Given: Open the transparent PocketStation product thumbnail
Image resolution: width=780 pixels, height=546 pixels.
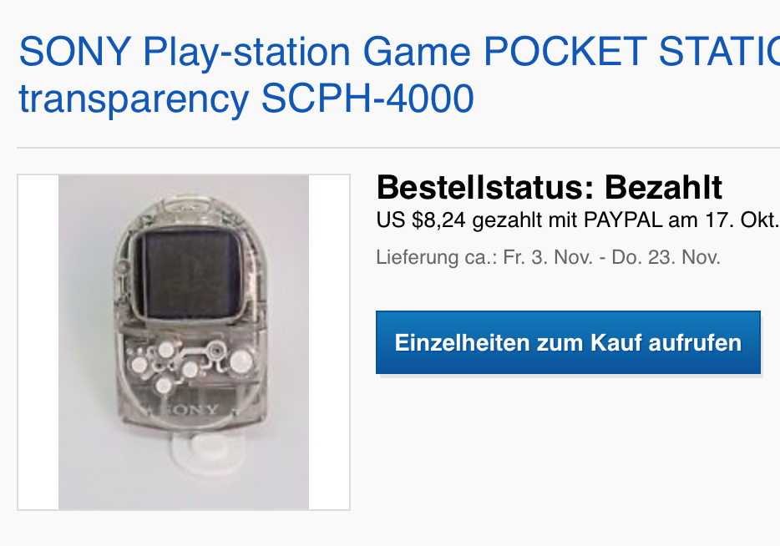Looking at the screenshot, I should [x=184, y=342].
